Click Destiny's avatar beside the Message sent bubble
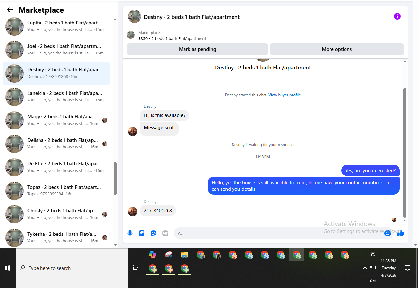Image resolution: width=418 pixels, height=288 pixels. [x=133, y=131]
